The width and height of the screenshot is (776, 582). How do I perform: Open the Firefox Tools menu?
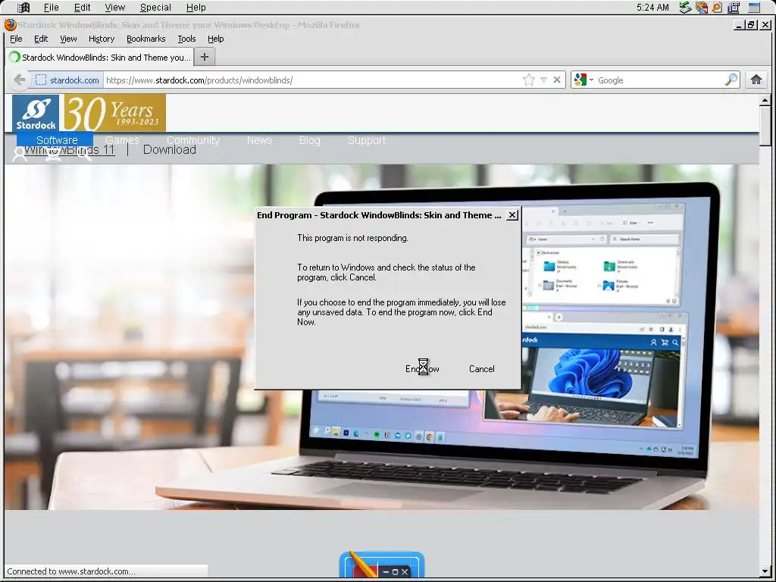tap(186, 39)
